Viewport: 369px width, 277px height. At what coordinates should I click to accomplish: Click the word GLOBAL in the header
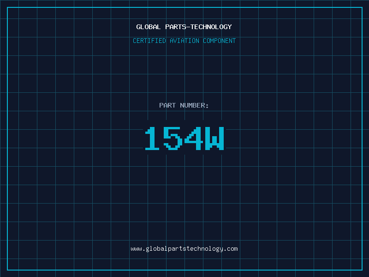(x=148, y=27)
